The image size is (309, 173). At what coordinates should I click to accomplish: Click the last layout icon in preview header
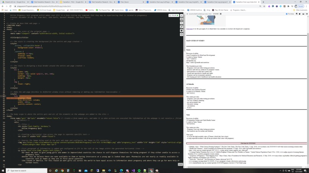click(x=306, y=14)
